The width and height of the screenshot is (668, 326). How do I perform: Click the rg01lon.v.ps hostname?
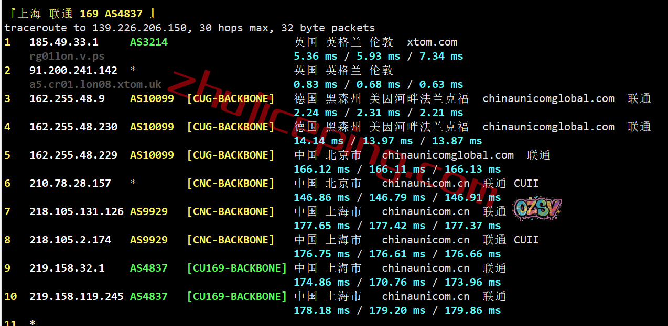67,56
